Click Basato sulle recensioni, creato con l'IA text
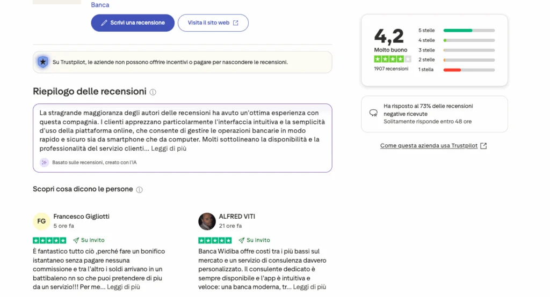The image size is (550, 297). coord(95,162)
